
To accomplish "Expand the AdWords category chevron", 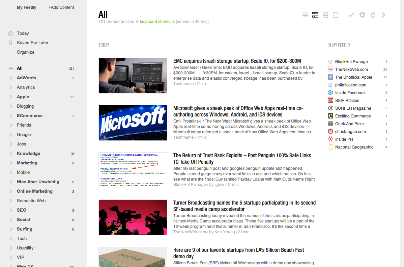I will 11,78.
